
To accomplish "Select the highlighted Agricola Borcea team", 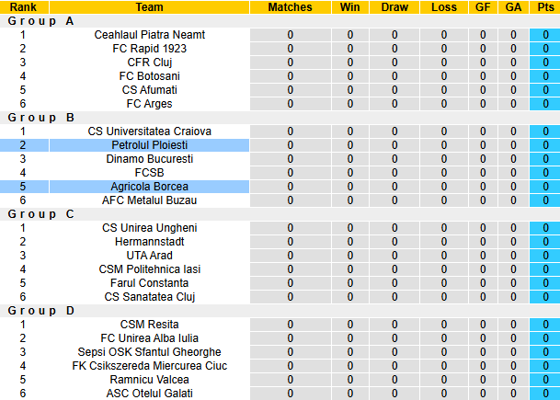I will point(150,187).
